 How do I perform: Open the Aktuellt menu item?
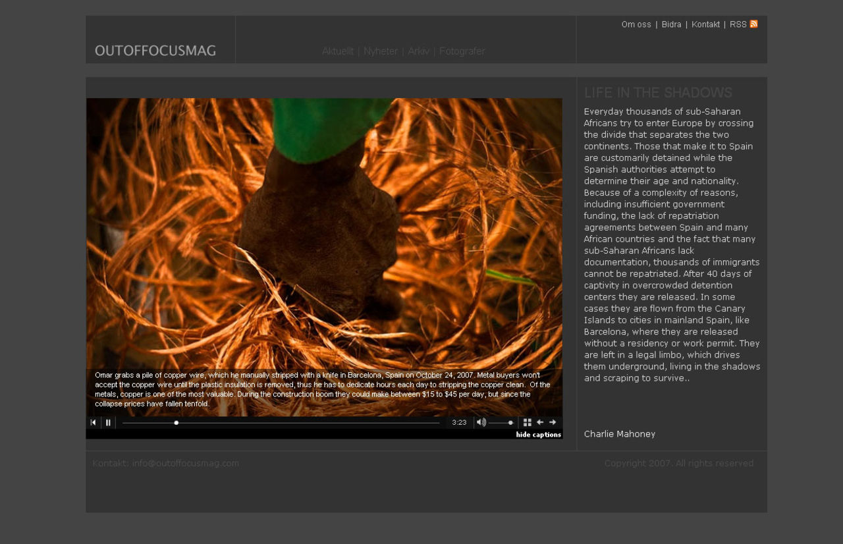point(338,51)
